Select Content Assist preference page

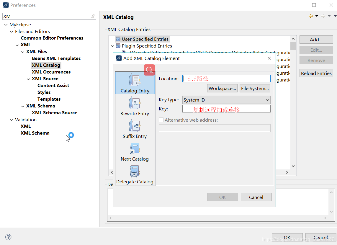click(x=53, y=86)
